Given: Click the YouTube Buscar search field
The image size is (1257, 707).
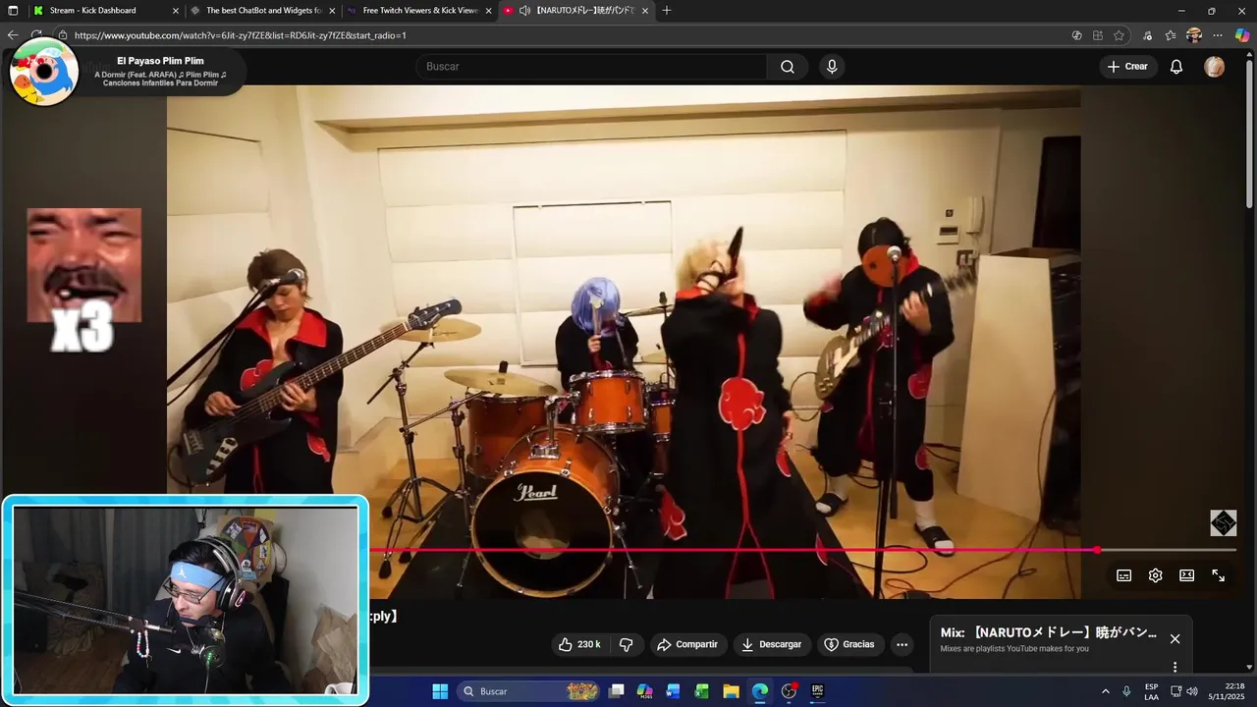Looking at the screenshot, I should (x=592, y=67).
